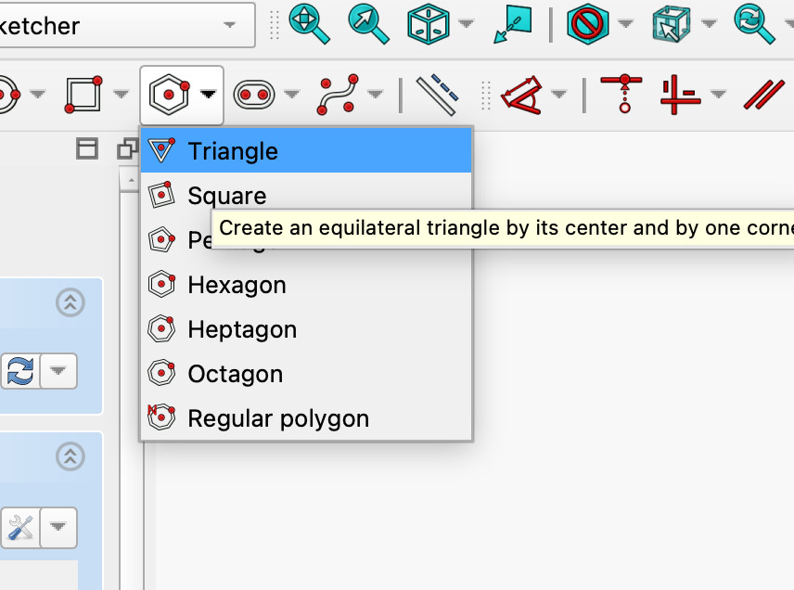The width and height of the screenshot is (794, 590).
Task: Click the scrollbar up arrow
Action: [x=131, y=180]
